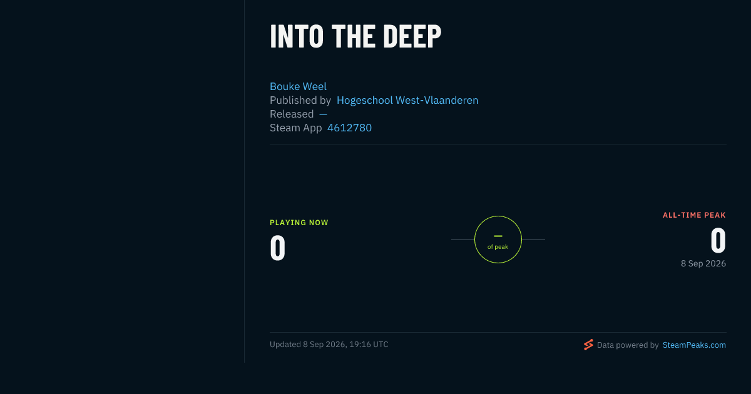Click the 'Released' label
Screen dimensions: 751x394
[292, 114]
